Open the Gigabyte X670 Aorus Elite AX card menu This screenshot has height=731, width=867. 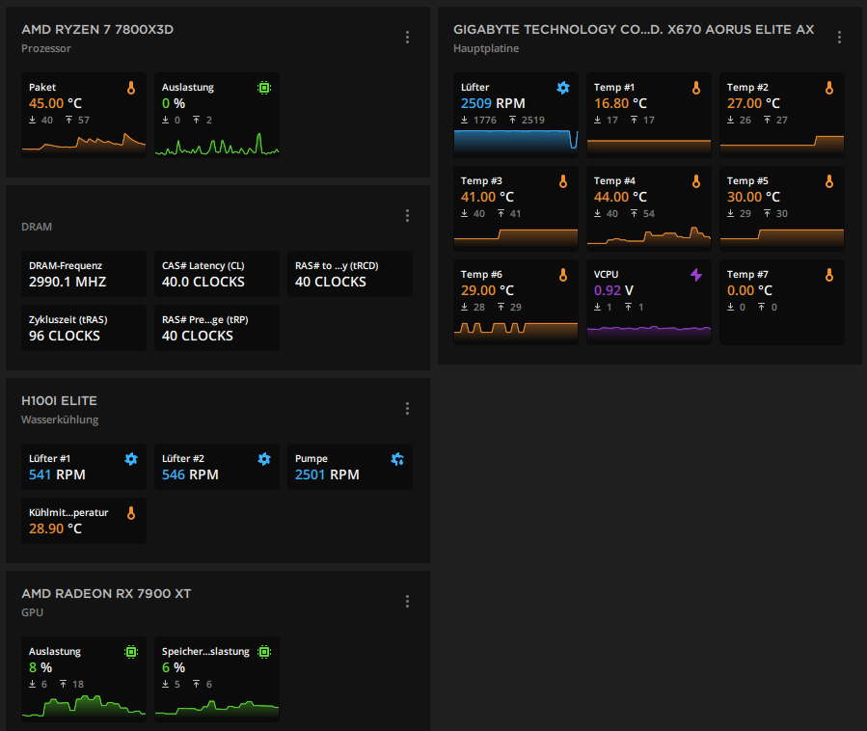click(839, 37)
